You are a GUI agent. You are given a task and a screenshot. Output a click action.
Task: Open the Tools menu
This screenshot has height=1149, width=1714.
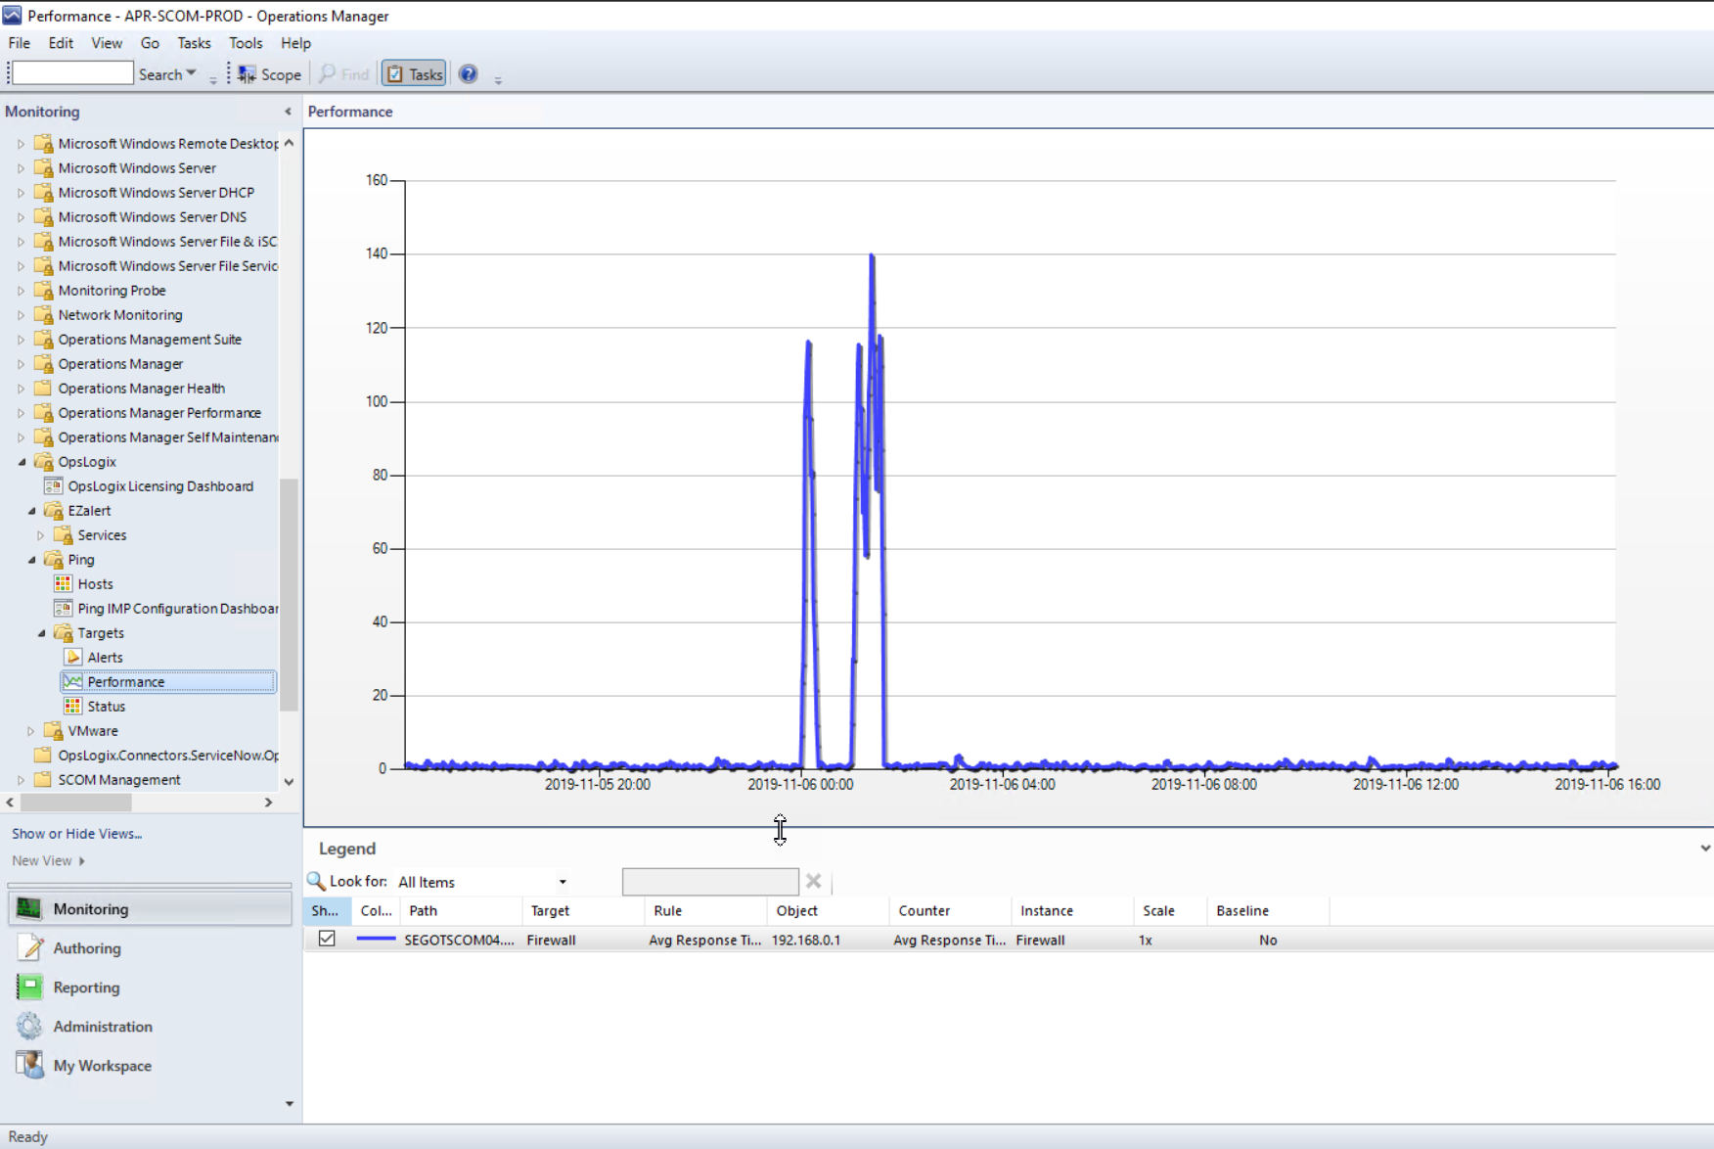click(x=246, y=43)
